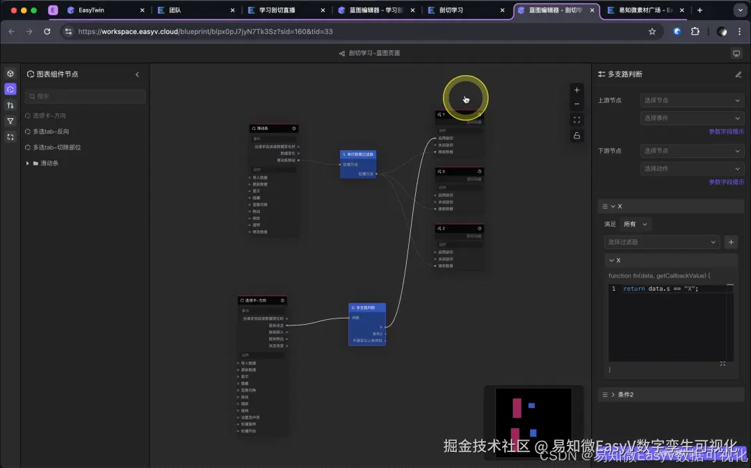Open the 上游节点 选择节点 dropdown
The image size is (751, 468).
pyautogui.click(x=692, y=101)
